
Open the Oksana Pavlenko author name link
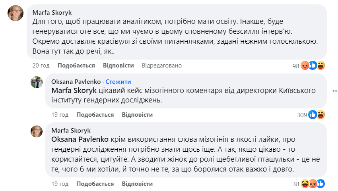[x=76, y=82]
